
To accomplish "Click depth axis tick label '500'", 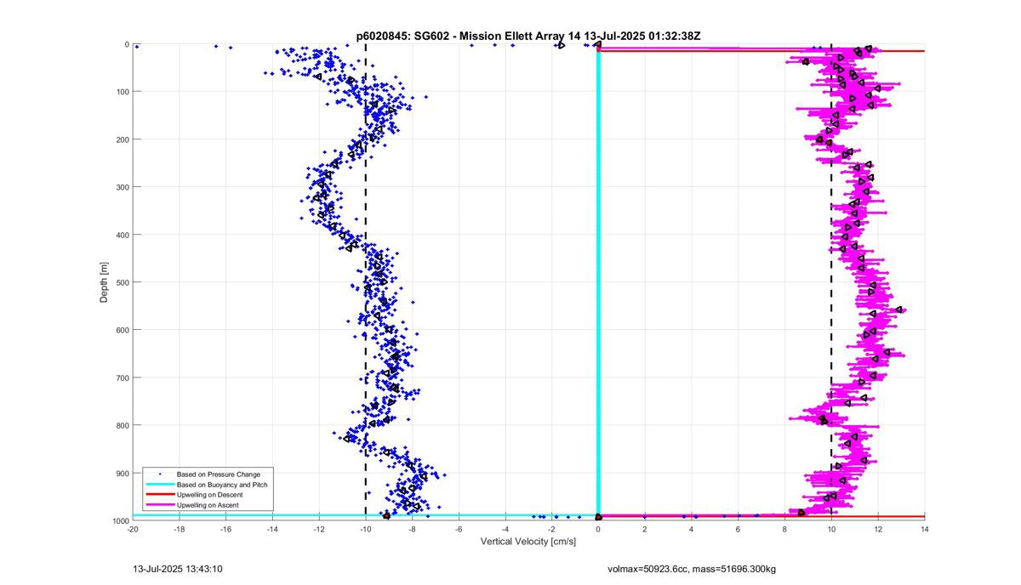I will point(122,282).
